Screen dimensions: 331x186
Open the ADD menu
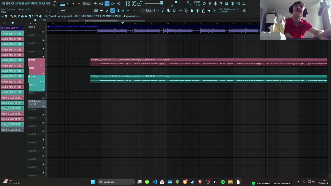(x=12, y=4)
